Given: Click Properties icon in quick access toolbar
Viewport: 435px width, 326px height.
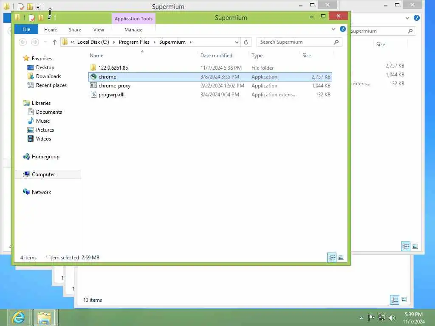Looking at the screenshot, I should tap(31, 18).
